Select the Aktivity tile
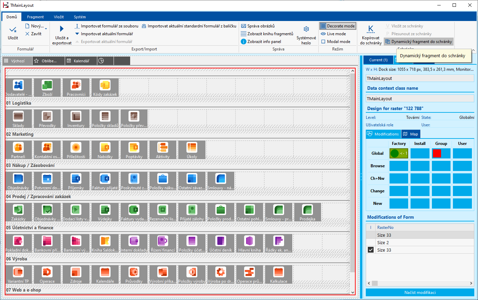The width and height of the screenshot is (478, 300). tap(163, 150)
